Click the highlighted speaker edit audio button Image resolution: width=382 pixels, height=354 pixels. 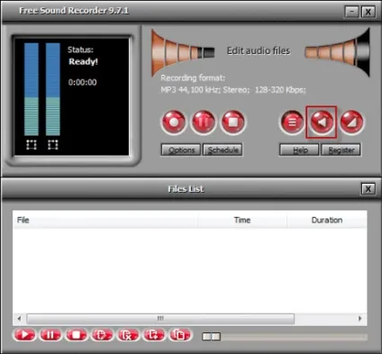click(x=322, y=123)
